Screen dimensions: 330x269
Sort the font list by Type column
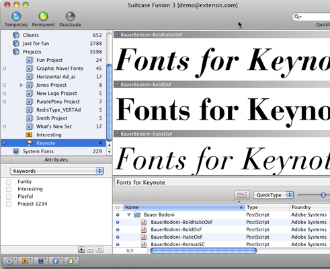267,207
